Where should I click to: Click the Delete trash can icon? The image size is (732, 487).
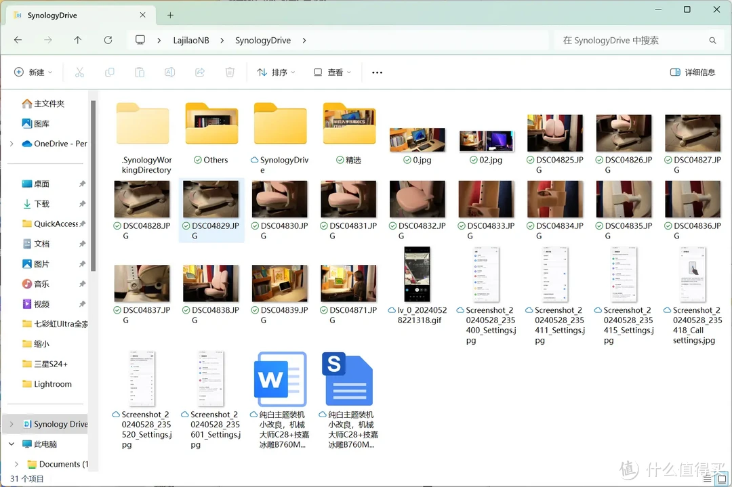click(230, 72)
